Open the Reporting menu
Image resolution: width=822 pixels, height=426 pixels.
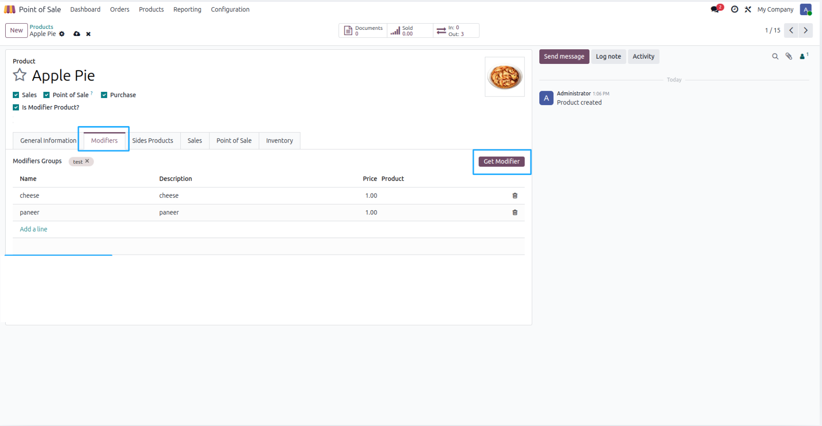(x=188, y=9)
